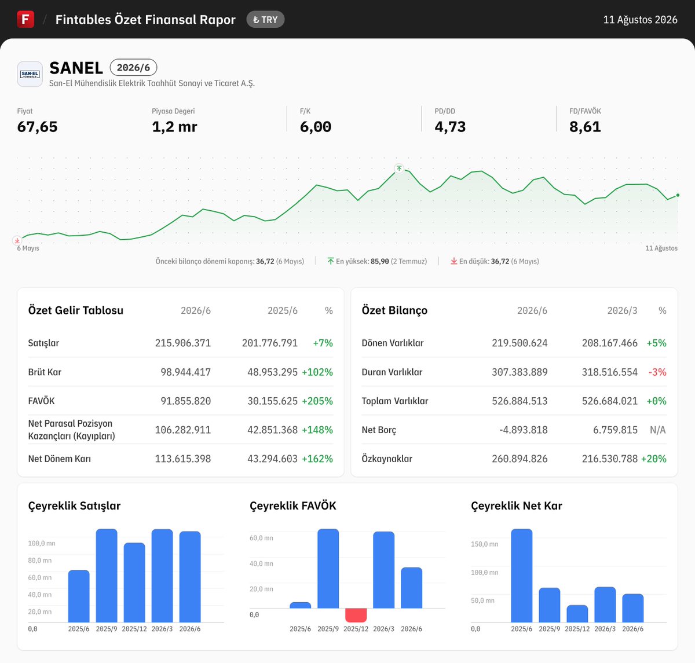
Task: Click the Net Dönem Karı value 113.615.398
Action: click(x=183, y=459)
